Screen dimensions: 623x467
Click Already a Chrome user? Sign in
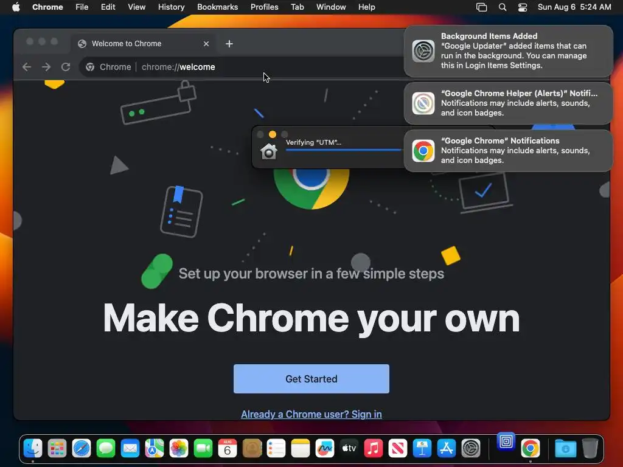tap(311, 414)
